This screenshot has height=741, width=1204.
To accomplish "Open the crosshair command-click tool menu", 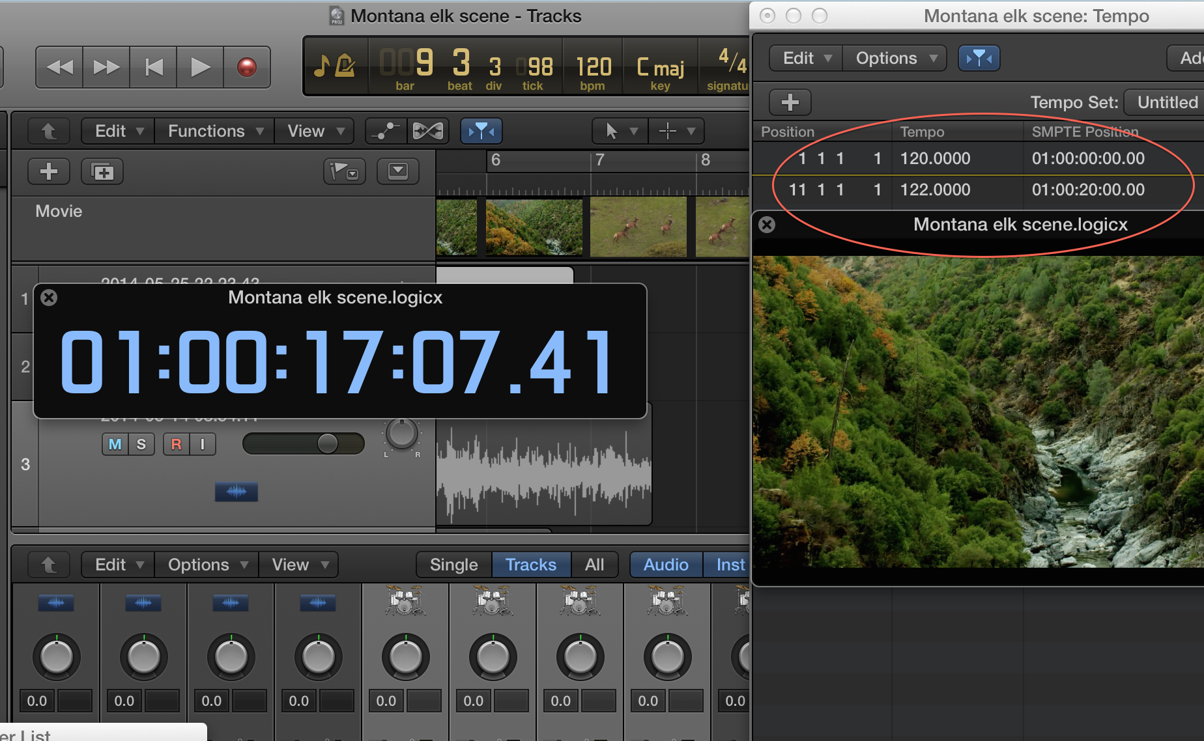I will click(677, 131).
